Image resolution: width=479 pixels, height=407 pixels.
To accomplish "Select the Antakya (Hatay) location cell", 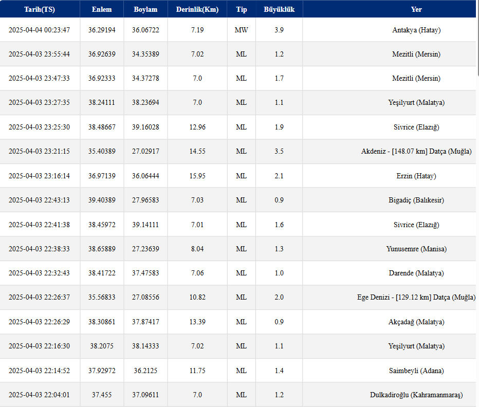I will coord(416,30).
